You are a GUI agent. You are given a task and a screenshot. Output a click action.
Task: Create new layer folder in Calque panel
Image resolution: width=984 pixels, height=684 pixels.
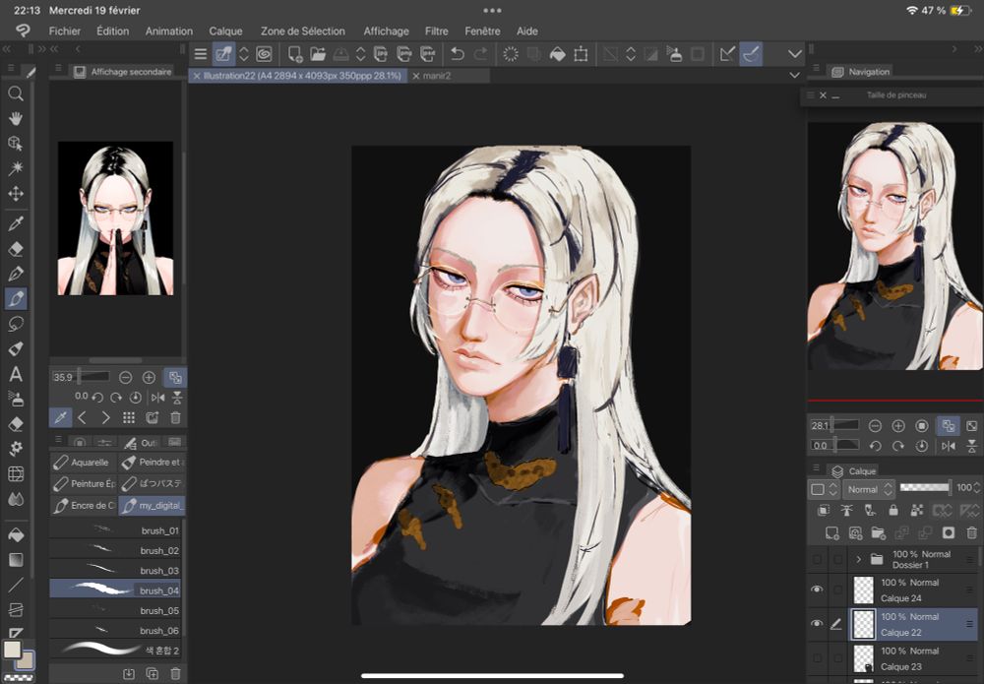[879, 533]
